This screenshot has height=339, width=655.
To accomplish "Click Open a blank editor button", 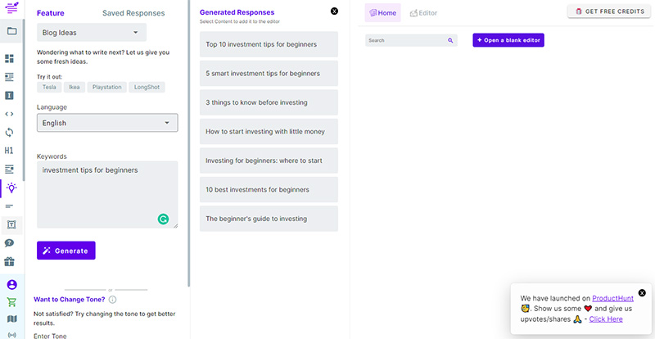I will 508,40.
